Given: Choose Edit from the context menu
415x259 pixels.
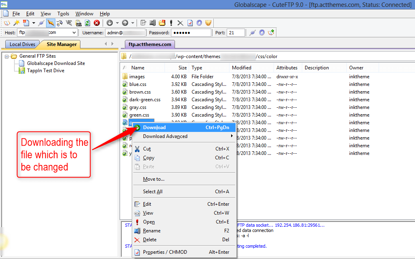Looking at the screenshot, I should coord(184,204).
